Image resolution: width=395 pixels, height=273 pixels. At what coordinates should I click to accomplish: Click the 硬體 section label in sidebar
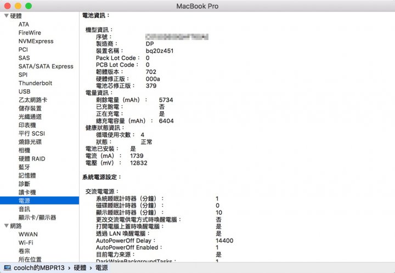(x=16, y=16)
